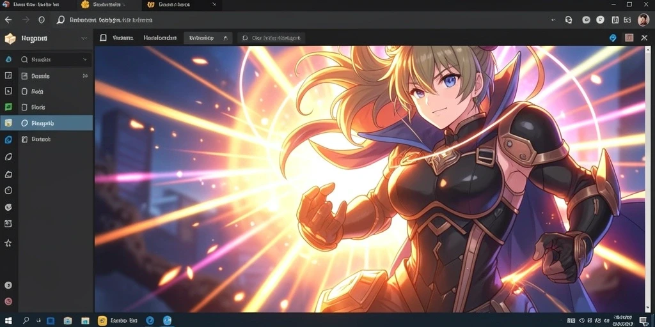
Task: Click the chat bubble icon in browser toolbar
Action: 568,20
